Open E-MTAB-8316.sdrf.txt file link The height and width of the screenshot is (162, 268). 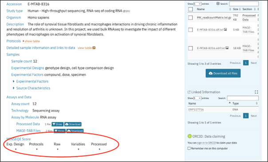point(211,48)
